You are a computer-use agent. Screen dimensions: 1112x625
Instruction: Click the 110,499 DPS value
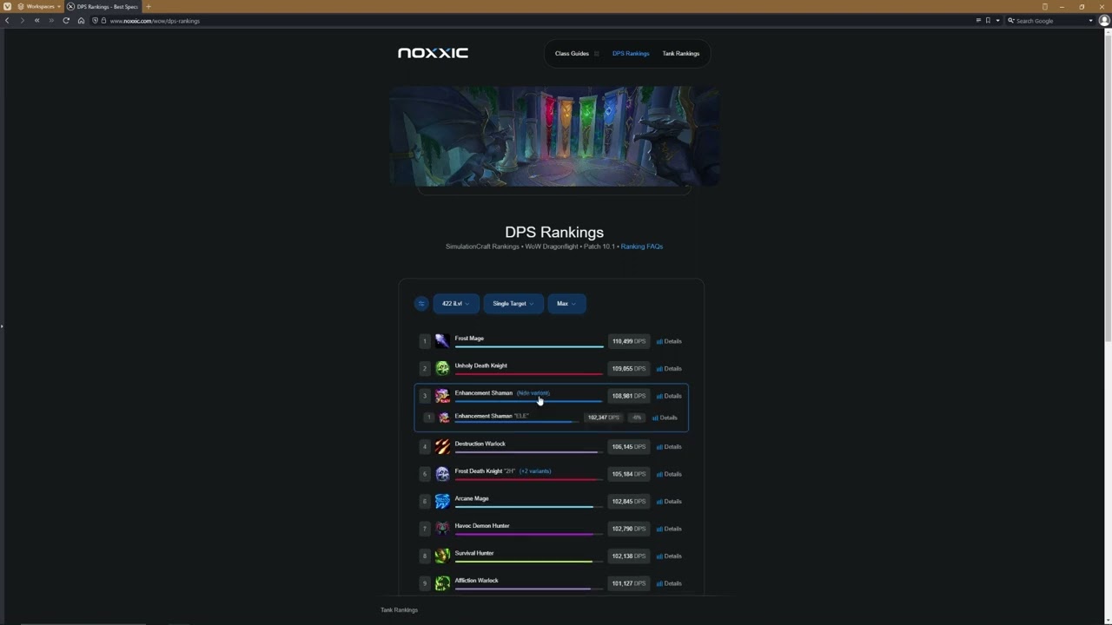628,341
